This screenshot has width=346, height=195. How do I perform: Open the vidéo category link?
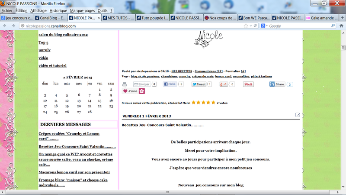coord(43,58)
